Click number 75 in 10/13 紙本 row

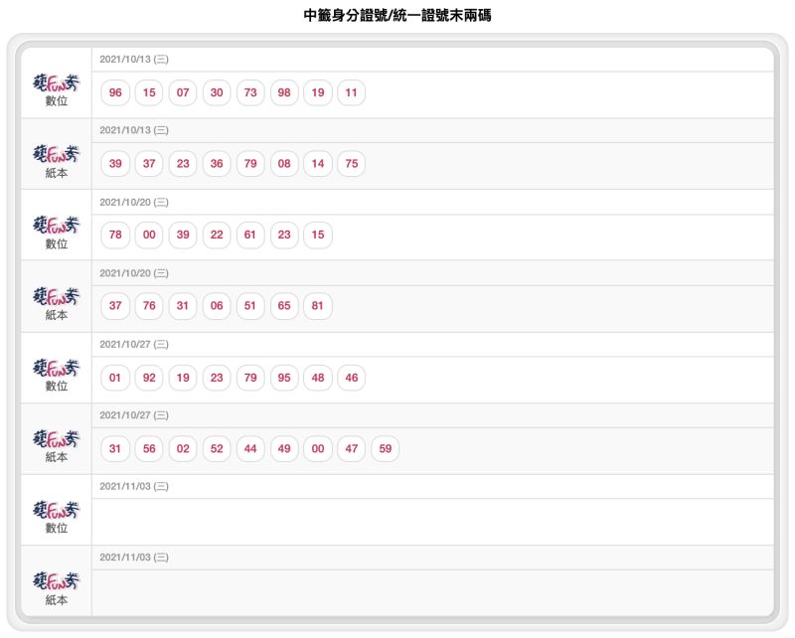[x=352, y=164]
